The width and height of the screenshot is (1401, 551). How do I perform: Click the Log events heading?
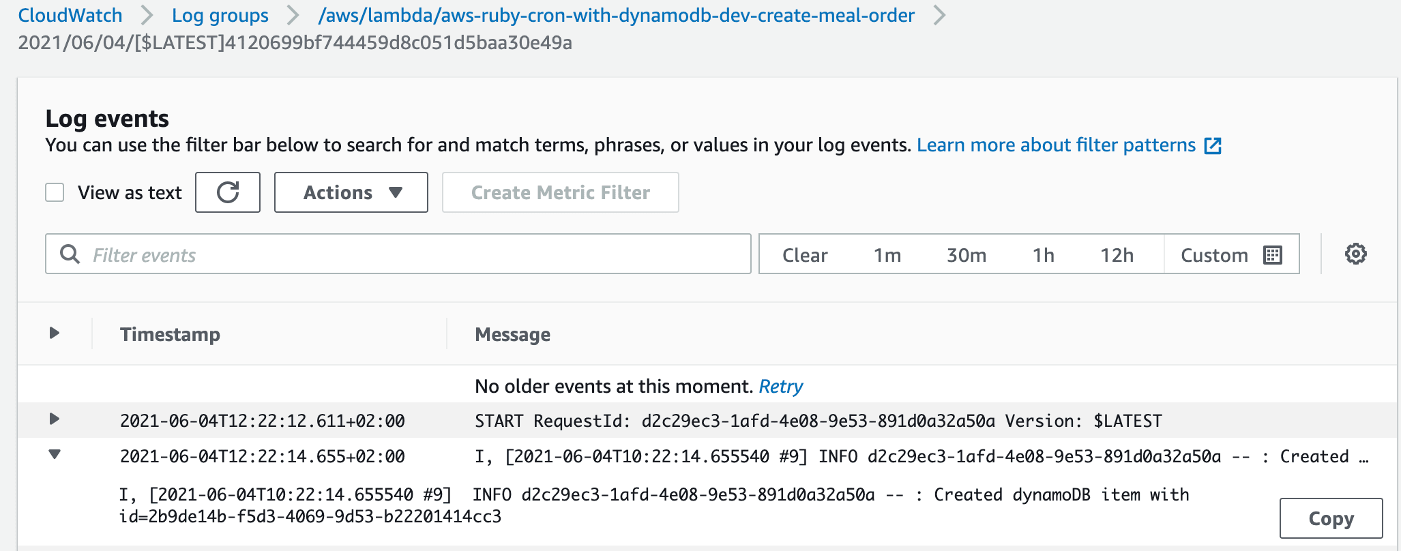coord(107,119)
